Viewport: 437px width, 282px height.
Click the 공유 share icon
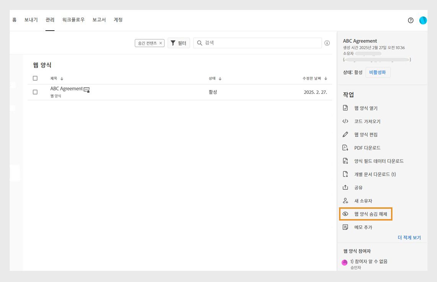pos(346,187)
